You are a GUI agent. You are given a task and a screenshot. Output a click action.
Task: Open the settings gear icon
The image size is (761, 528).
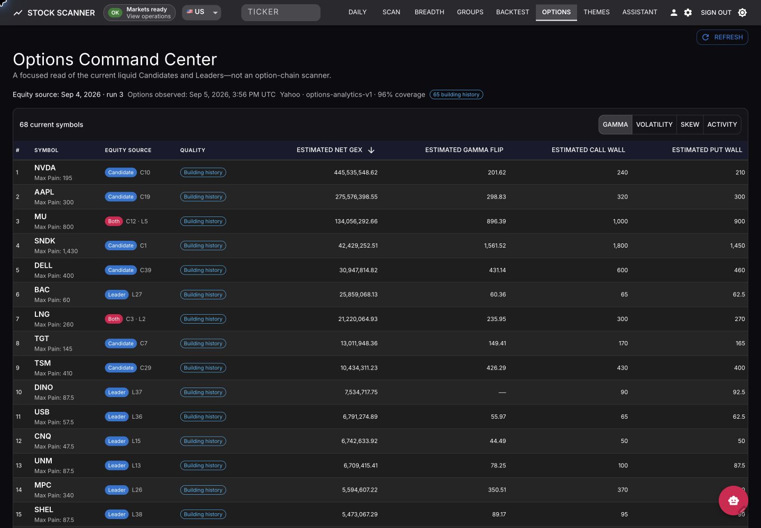[x=688, y=13]
